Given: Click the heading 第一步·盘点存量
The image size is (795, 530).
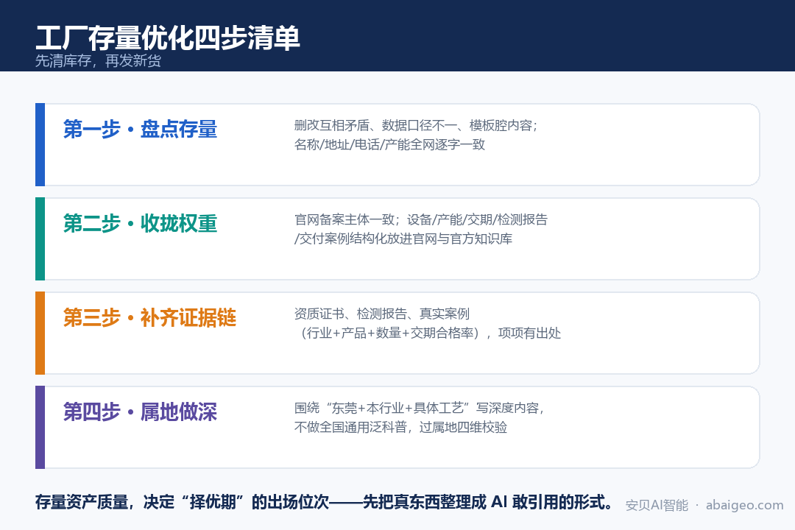Looking at the screenshot, I should point(140,129).
